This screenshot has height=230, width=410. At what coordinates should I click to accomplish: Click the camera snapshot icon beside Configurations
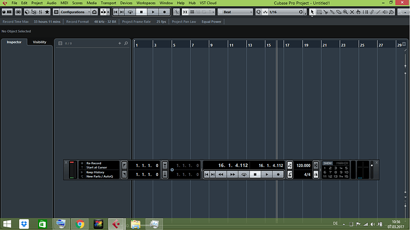coord(94,12)
